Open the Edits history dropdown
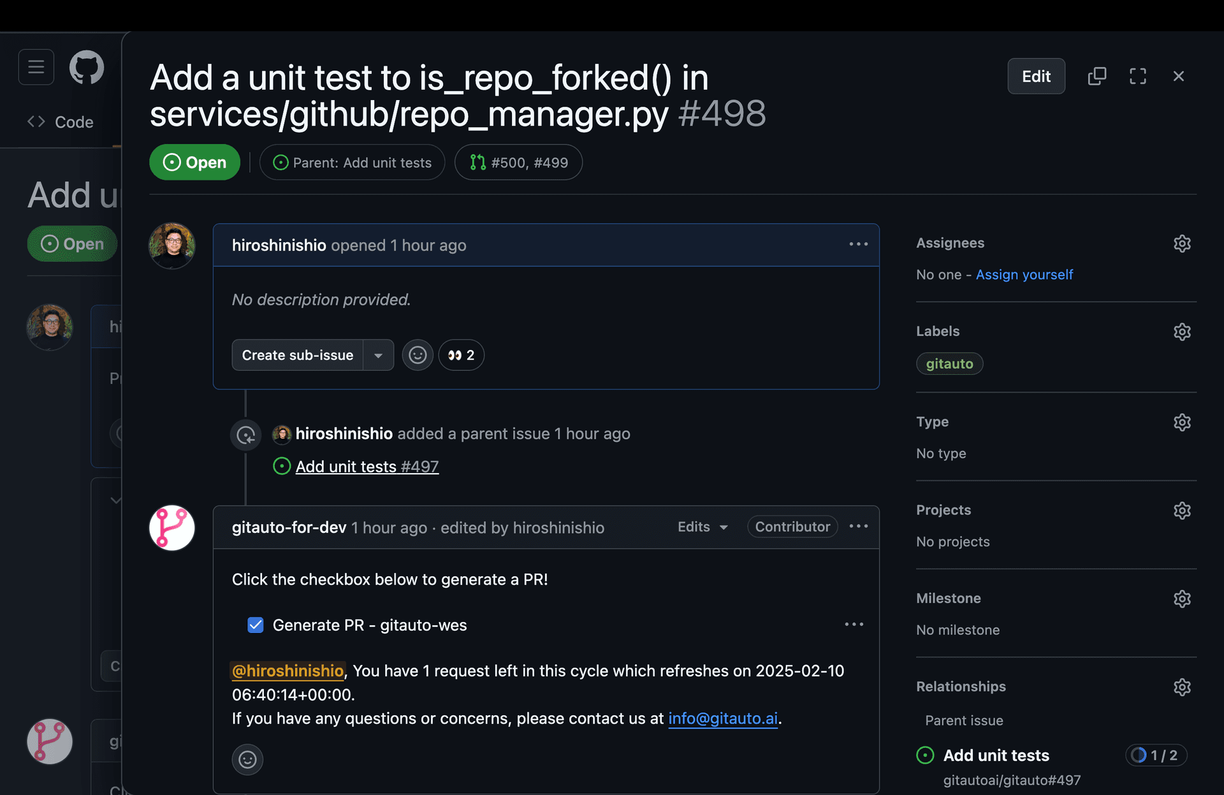This screenshot has height=795, width=1224. [x=703, y=527]
